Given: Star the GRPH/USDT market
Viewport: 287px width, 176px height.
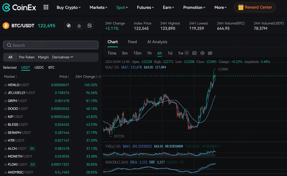Looking at the screenshot, I should [x=6, y=101].
